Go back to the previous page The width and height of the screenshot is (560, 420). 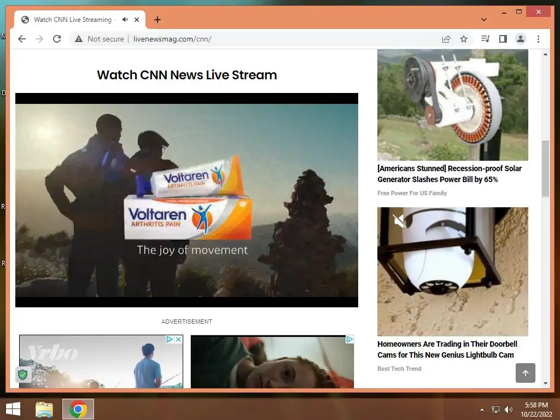click(x=22, y=39)
